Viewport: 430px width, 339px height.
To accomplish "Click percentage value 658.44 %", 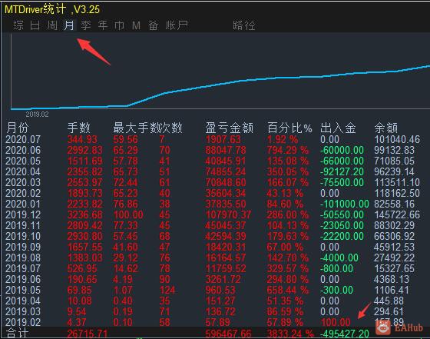I will click(288, 290).
